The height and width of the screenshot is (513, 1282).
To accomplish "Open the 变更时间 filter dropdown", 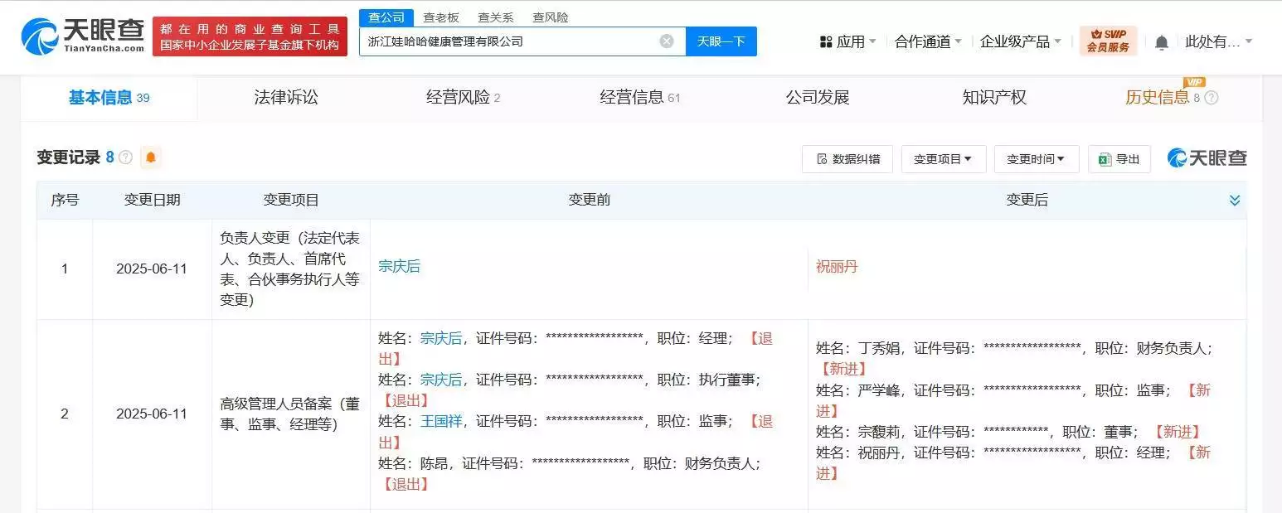I will (1037, 159).
